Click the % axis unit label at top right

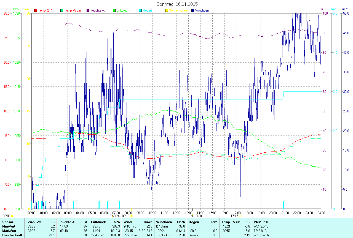[x=322, y=9]
